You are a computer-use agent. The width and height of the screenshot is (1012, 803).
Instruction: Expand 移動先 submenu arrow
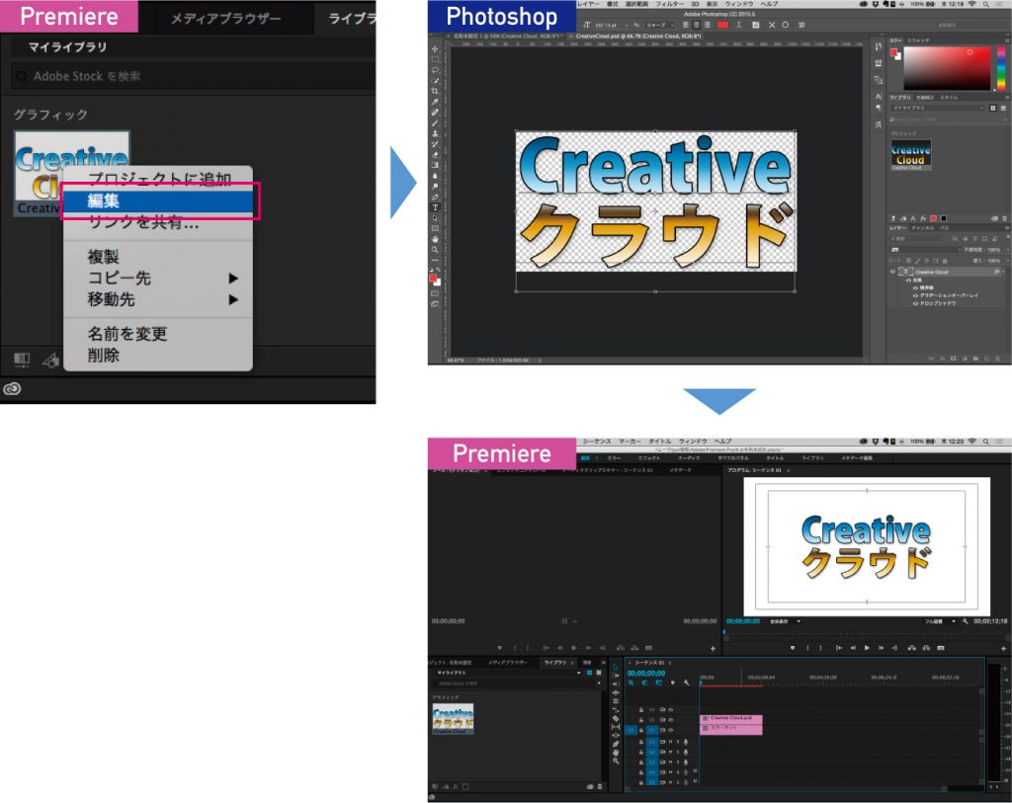[233, 300]
